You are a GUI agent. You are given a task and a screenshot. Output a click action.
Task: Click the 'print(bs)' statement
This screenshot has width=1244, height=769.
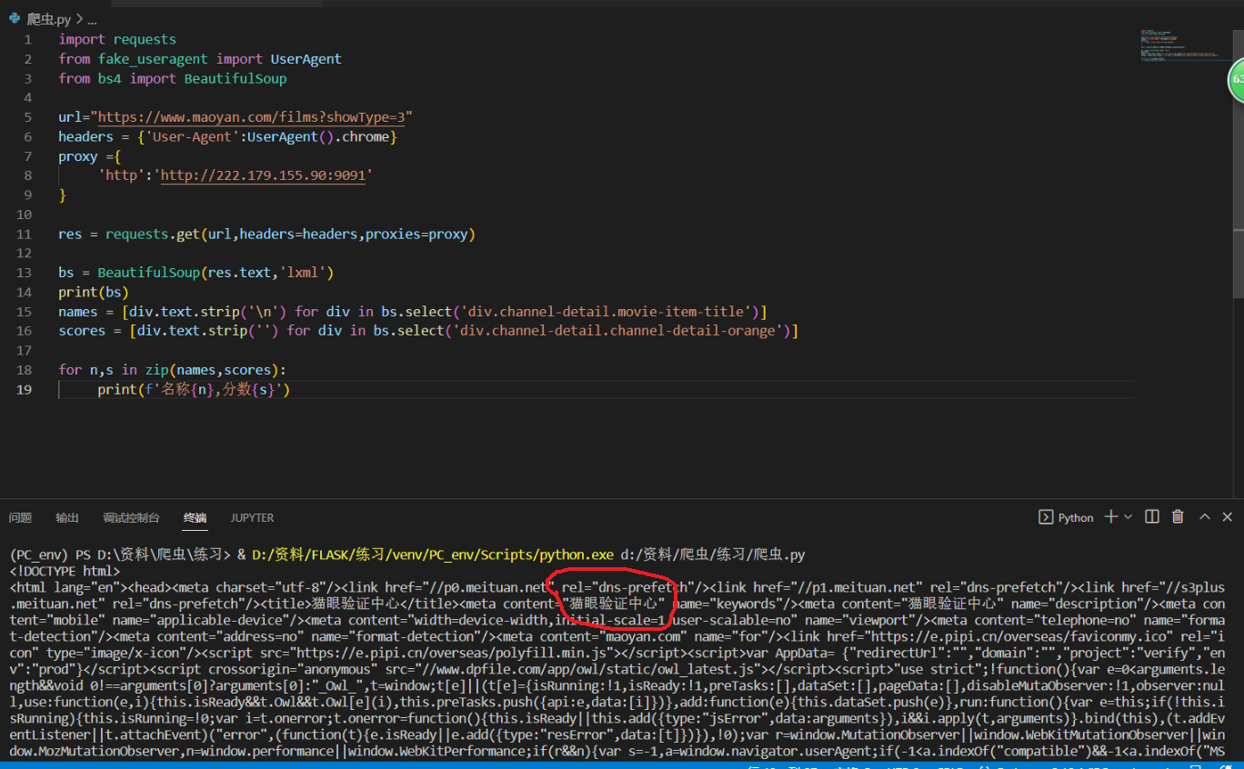pos(94,292)
